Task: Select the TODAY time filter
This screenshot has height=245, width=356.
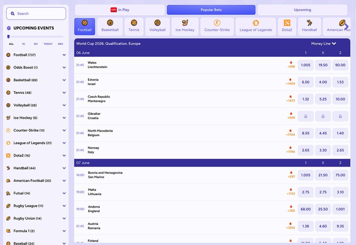Action: 48,44
